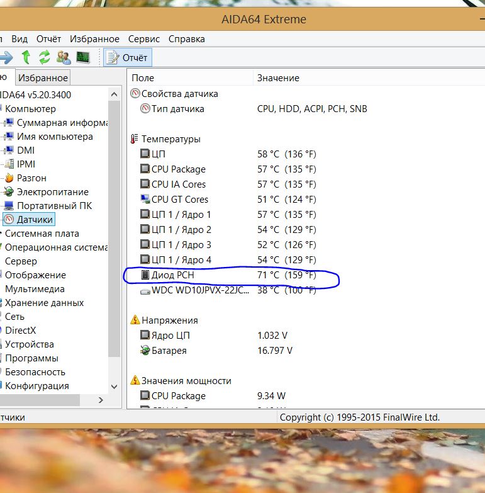The height and width of the screenshot is (493, 485).
Task: Click the Напряжения warning icon
Action: pyautogui.click(x=135, y=320)
